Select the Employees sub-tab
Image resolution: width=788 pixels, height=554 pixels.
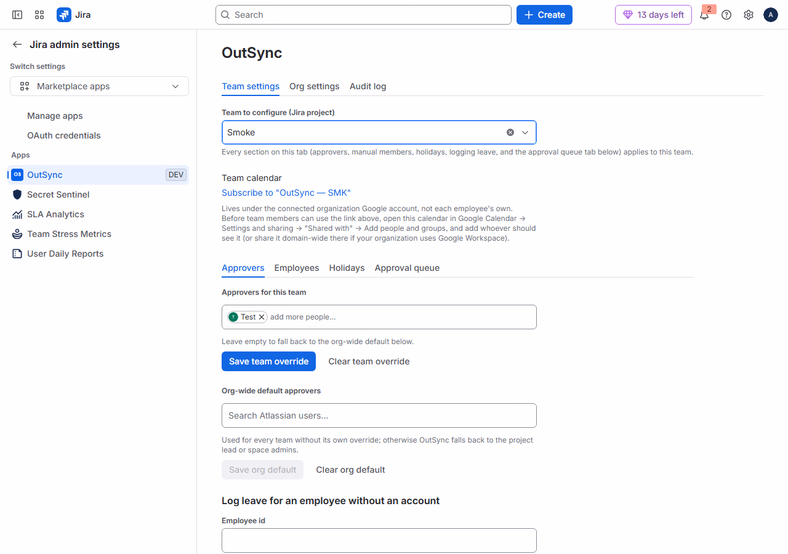[x=297, y=268]
